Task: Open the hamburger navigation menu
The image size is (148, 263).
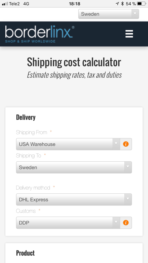Action: point(129,34)
